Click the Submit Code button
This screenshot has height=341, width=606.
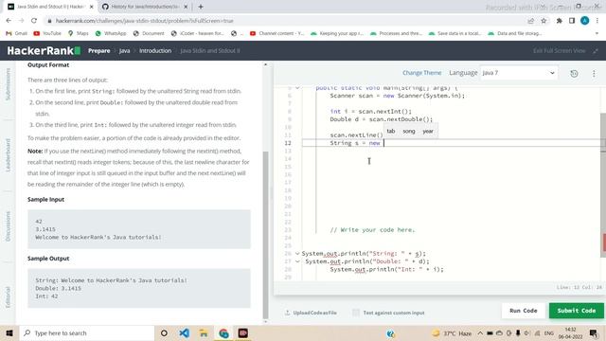[577, 311]
